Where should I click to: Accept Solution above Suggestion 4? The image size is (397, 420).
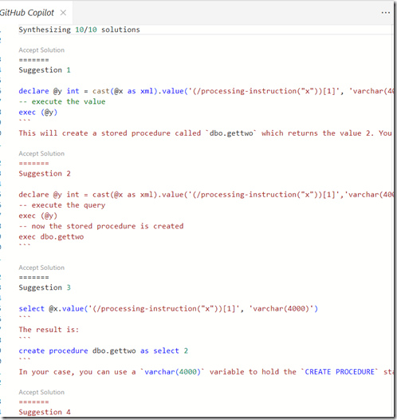pos(41,392)
